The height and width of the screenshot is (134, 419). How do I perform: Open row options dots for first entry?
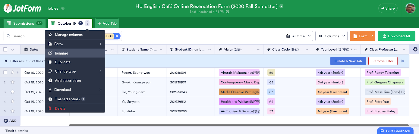pyautogui.click(x=18, y=73)
